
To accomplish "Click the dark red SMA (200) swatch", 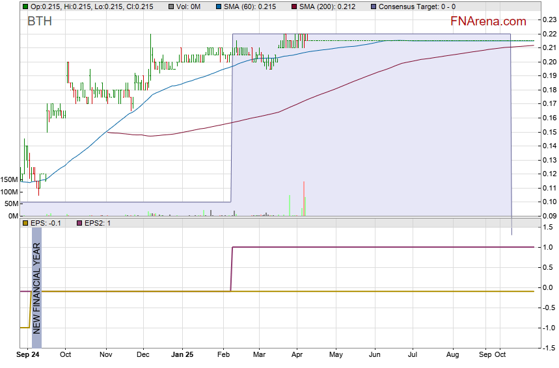I will coord(293,7).
